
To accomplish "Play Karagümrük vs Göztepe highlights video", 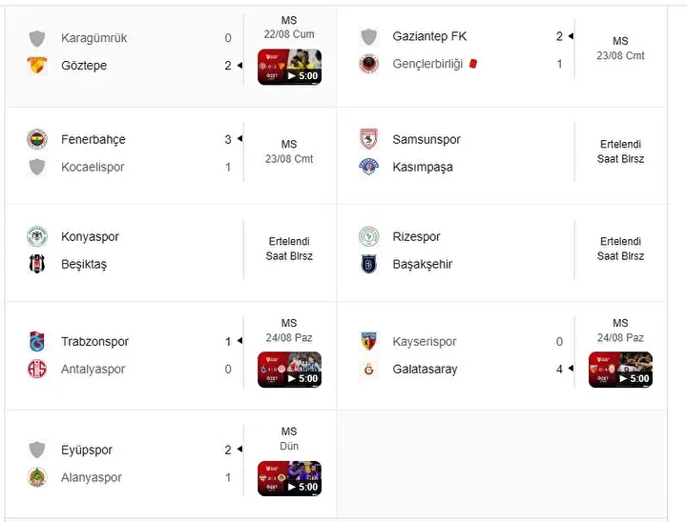I will point(290,67).
